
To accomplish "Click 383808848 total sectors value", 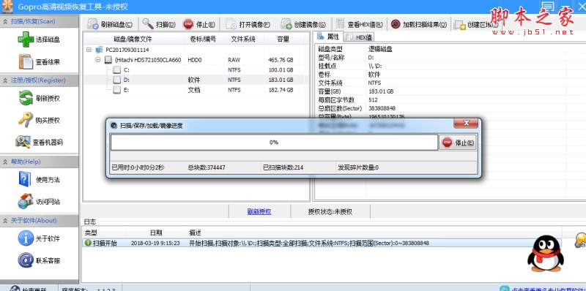I will click(382, 108).
